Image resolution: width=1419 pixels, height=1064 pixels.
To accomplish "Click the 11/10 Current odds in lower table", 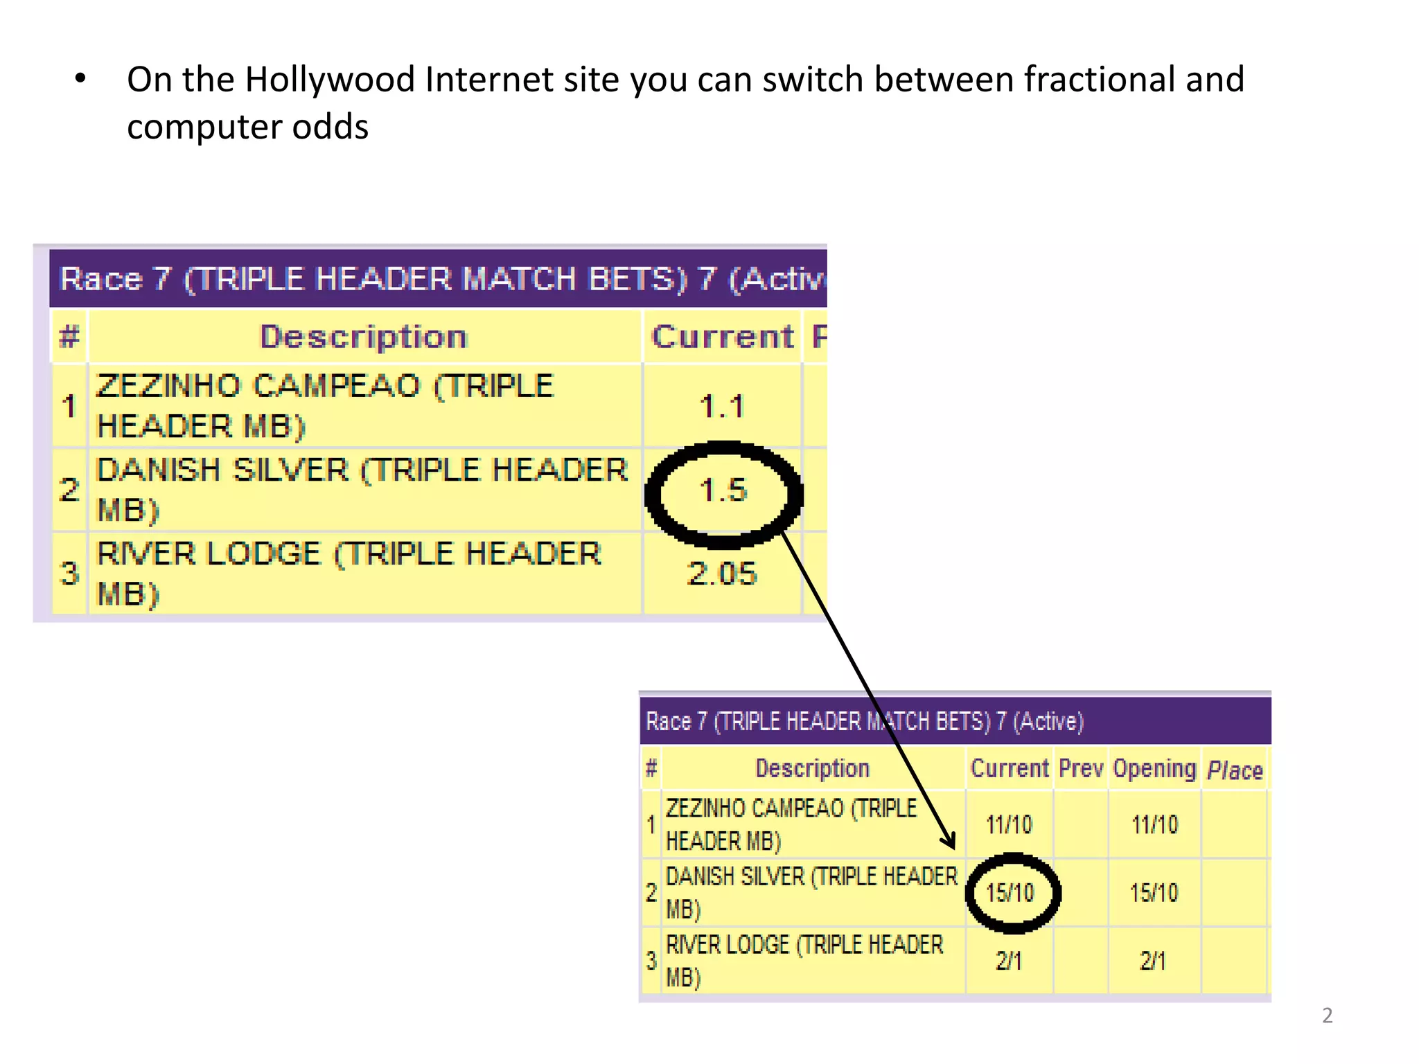I will (1010, 825).
